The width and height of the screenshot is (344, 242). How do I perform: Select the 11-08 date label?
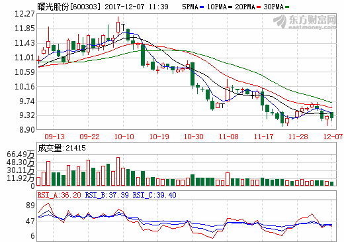tap(228, 137)
